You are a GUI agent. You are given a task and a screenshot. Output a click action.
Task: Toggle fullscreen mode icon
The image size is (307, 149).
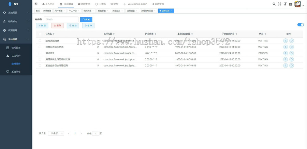(280, 4)
